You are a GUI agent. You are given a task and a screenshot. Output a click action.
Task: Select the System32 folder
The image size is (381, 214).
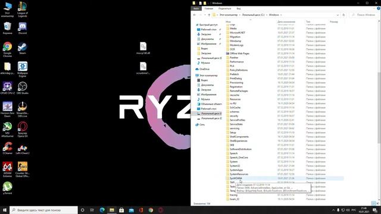tap(235, 166)
